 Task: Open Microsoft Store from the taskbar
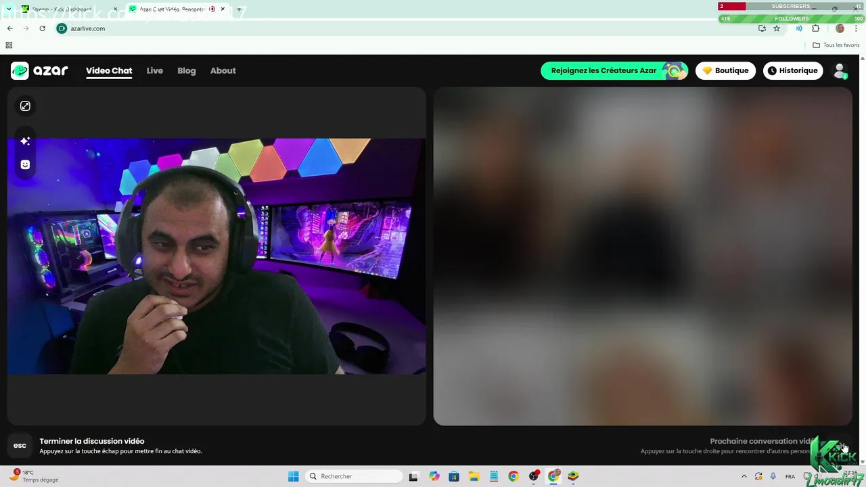pyautogui.click(x=454, y=476)
